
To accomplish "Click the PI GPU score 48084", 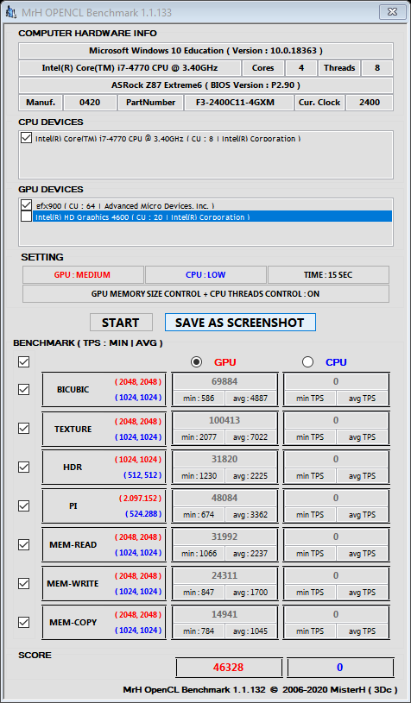I will 224,498.
